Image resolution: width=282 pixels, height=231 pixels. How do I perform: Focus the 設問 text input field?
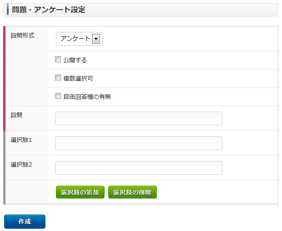[x=138, y=118]
